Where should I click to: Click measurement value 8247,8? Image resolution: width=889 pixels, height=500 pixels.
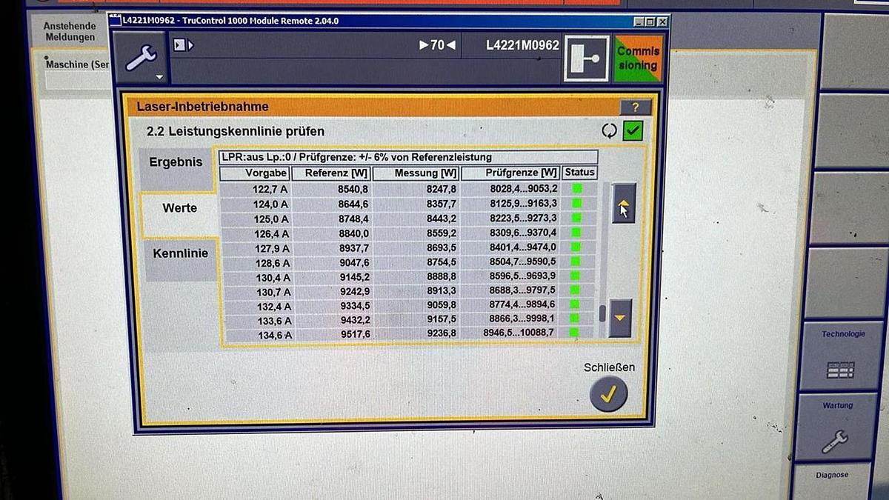click(442, 190)
